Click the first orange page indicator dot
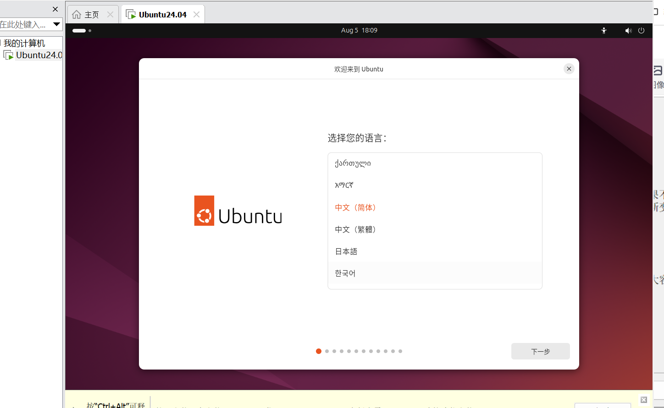Viewport: 664px width, 408px height. (319, 351)
